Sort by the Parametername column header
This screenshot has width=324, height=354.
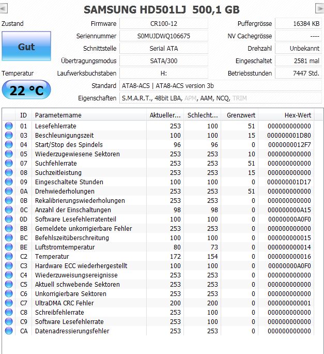pyautogui.click(x=89, y=115)
